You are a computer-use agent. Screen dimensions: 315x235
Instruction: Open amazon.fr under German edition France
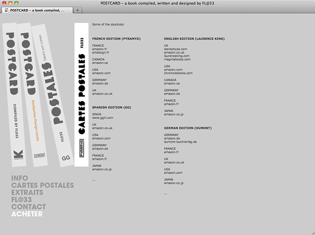171,152
